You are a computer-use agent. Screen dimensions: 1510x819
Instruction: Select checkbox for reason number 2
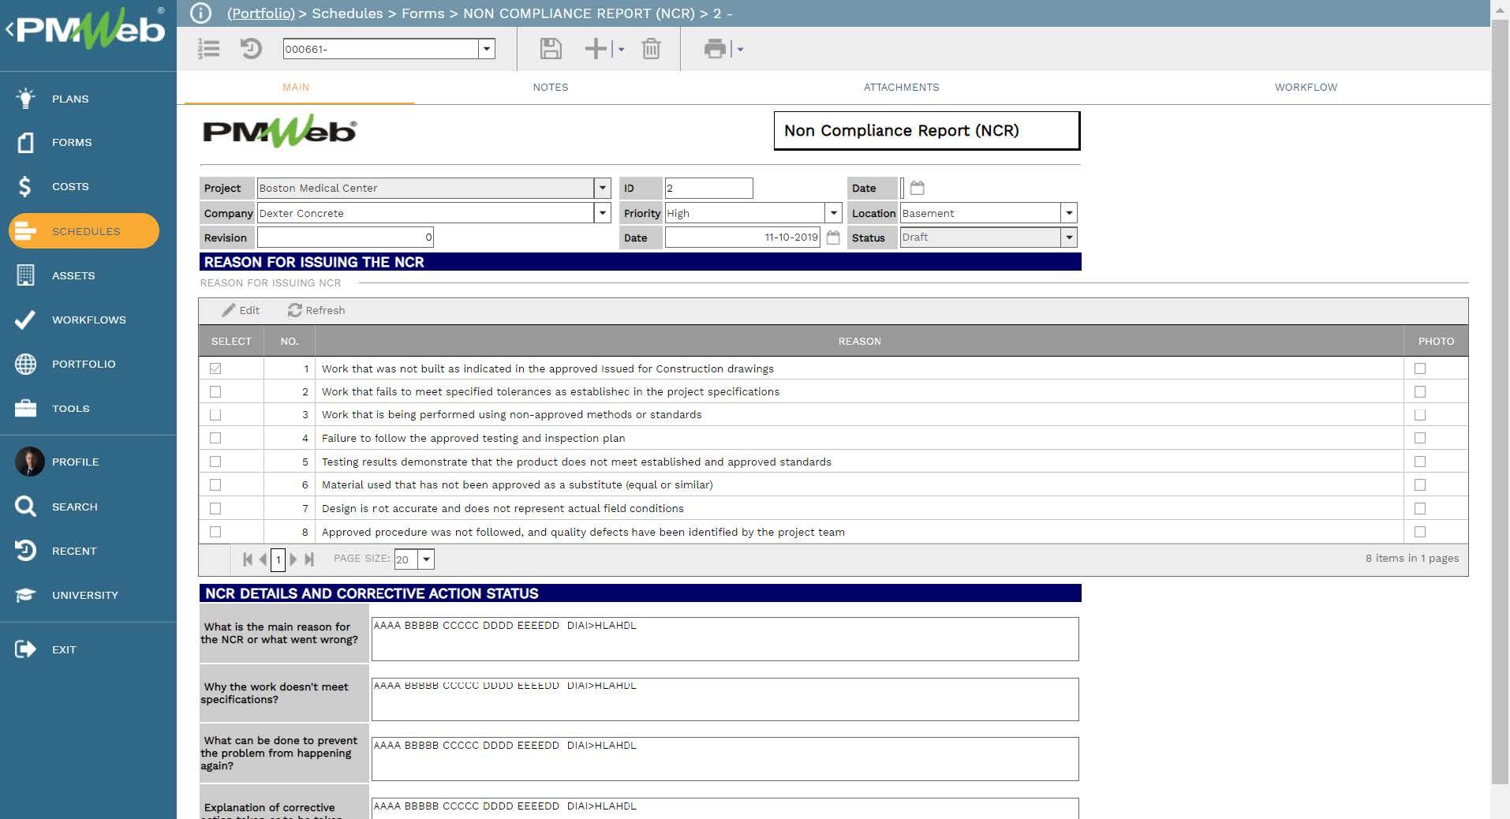[215, 392]
